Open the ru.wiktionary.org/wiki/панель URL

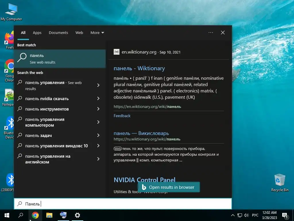point(147,139)
